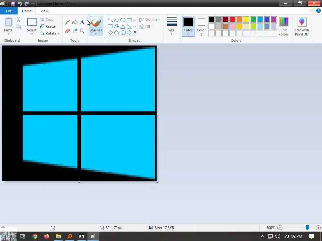
Task: Choose the Rectangle shape
Action: (x=129, y=20)
